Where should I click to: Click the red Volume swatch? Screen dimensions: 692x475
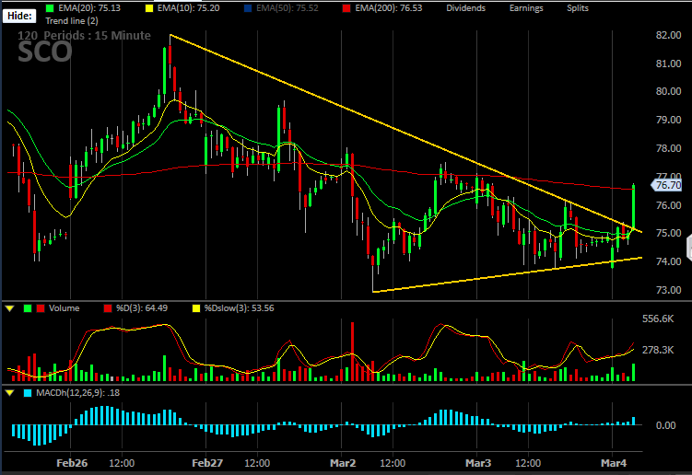[x=41, y=308]
